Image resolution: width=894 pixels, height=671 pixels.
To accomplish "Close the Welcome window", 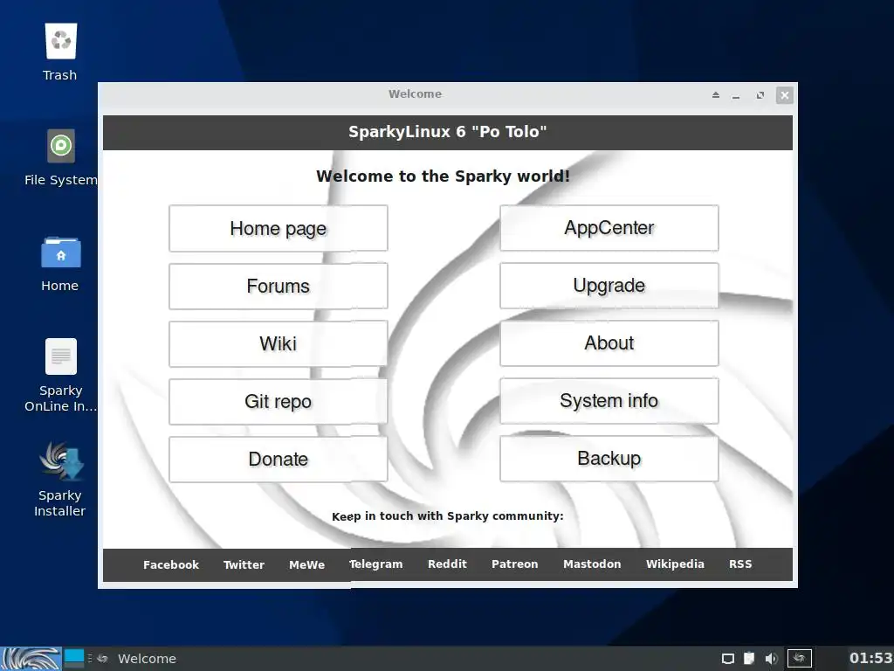I will 785,95.
